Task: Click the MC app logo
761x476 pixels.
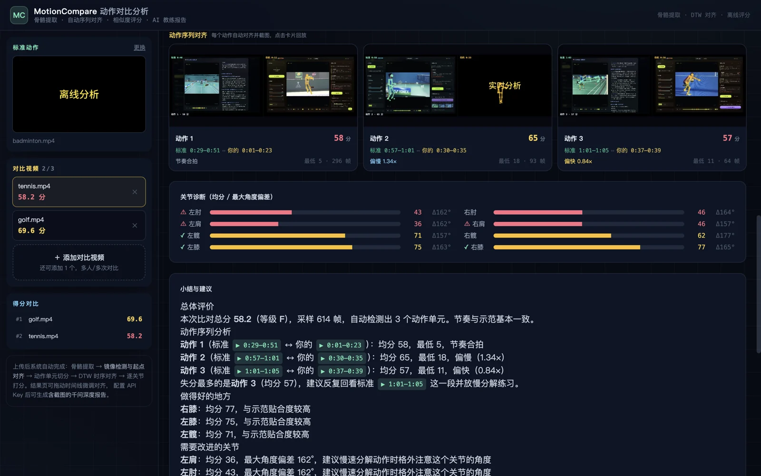Action: coord(19,15)
